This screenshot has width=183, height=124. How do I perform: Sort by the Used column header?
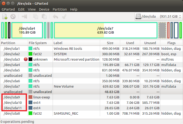point(130,43)
